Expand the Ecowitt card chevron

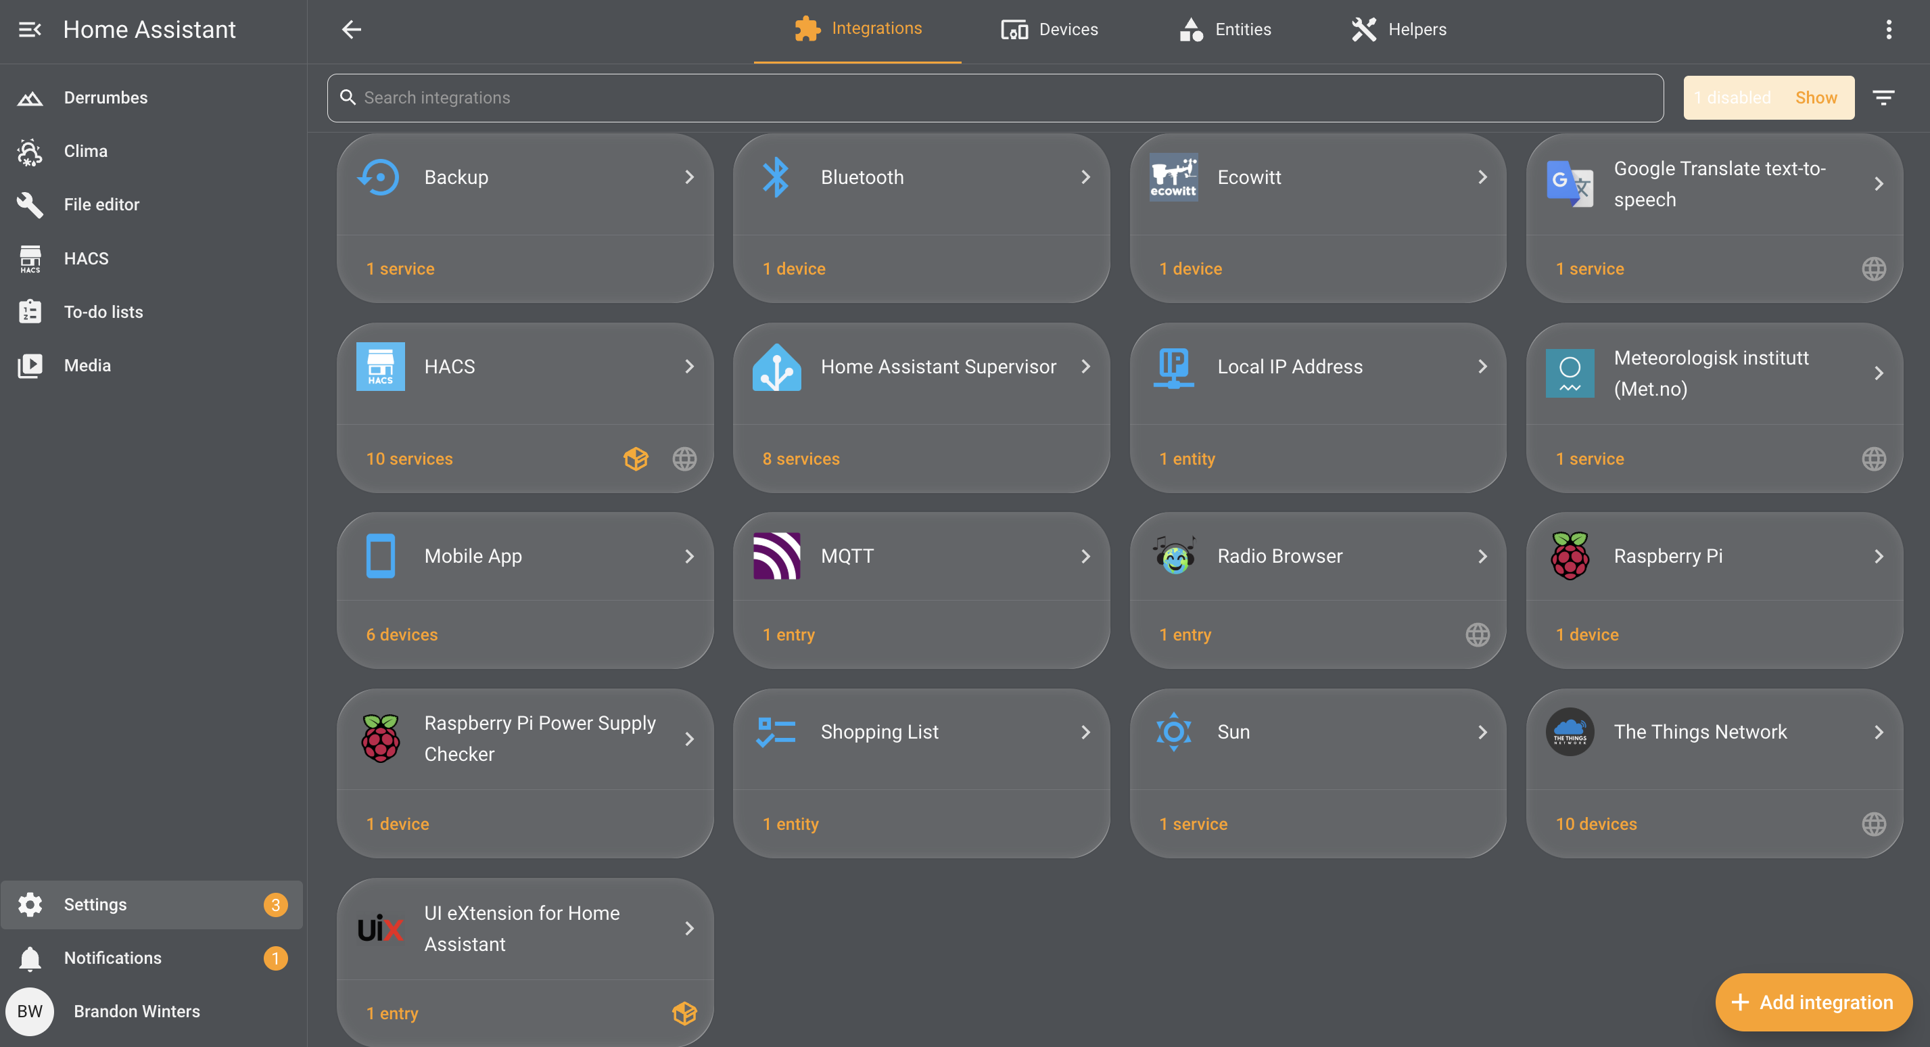coord(1482,177)
